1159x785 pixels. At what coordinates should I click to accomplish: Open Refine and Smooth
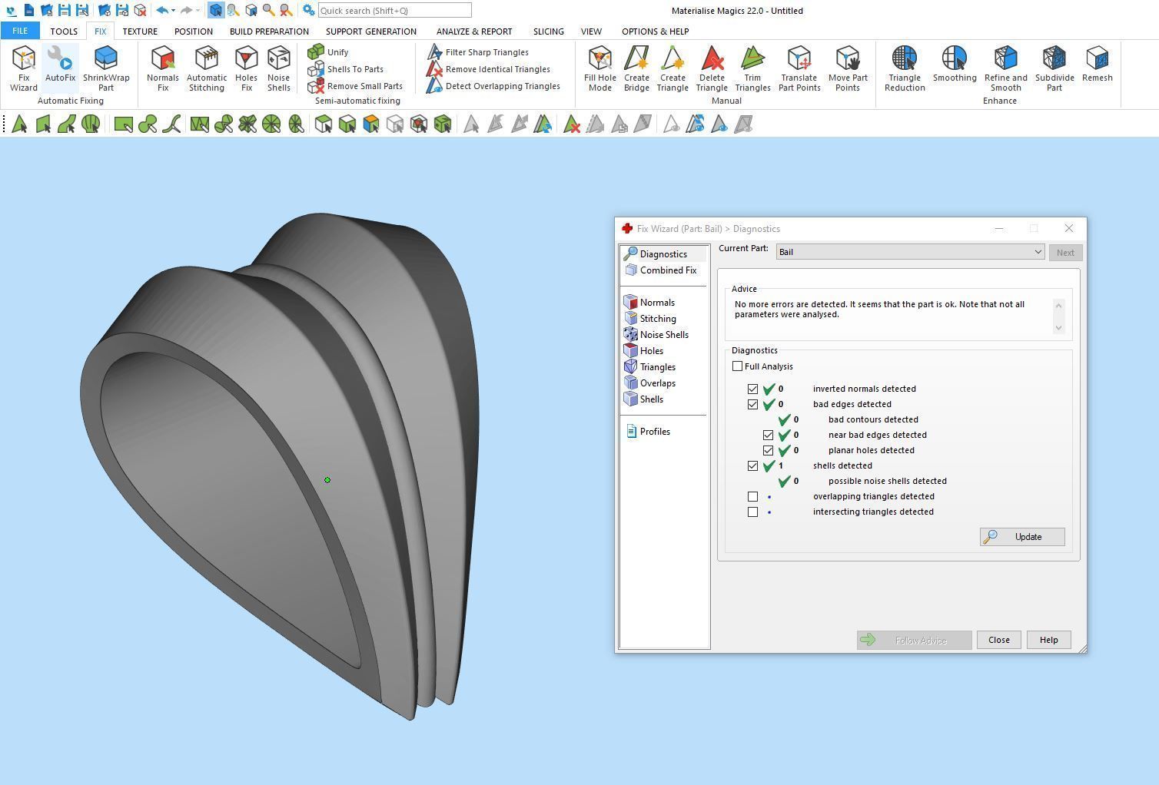click(x=1006, y=68)
